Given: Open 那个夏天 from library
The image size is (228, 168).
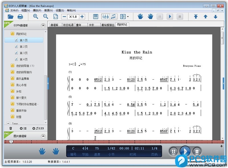Looking at the screenshot, I should pos(21,98).
